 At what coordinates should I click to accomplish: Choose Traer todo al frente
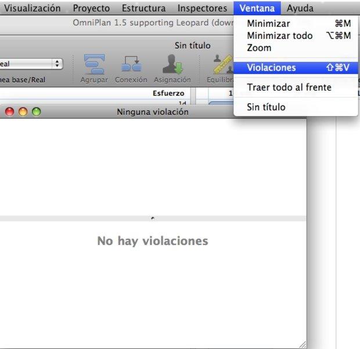coord(296,87)
